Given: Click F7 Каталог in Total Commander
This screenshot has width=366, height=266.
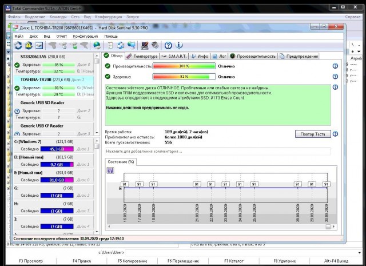Looking at the screenshot, I should point(234,261).
